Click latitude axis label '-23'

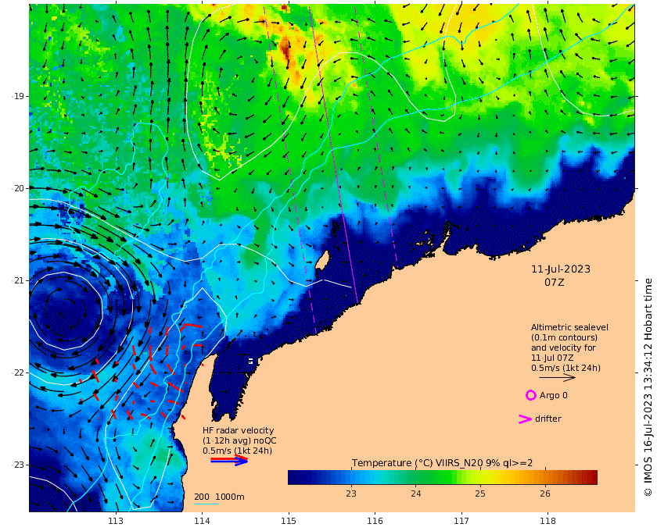17,465
